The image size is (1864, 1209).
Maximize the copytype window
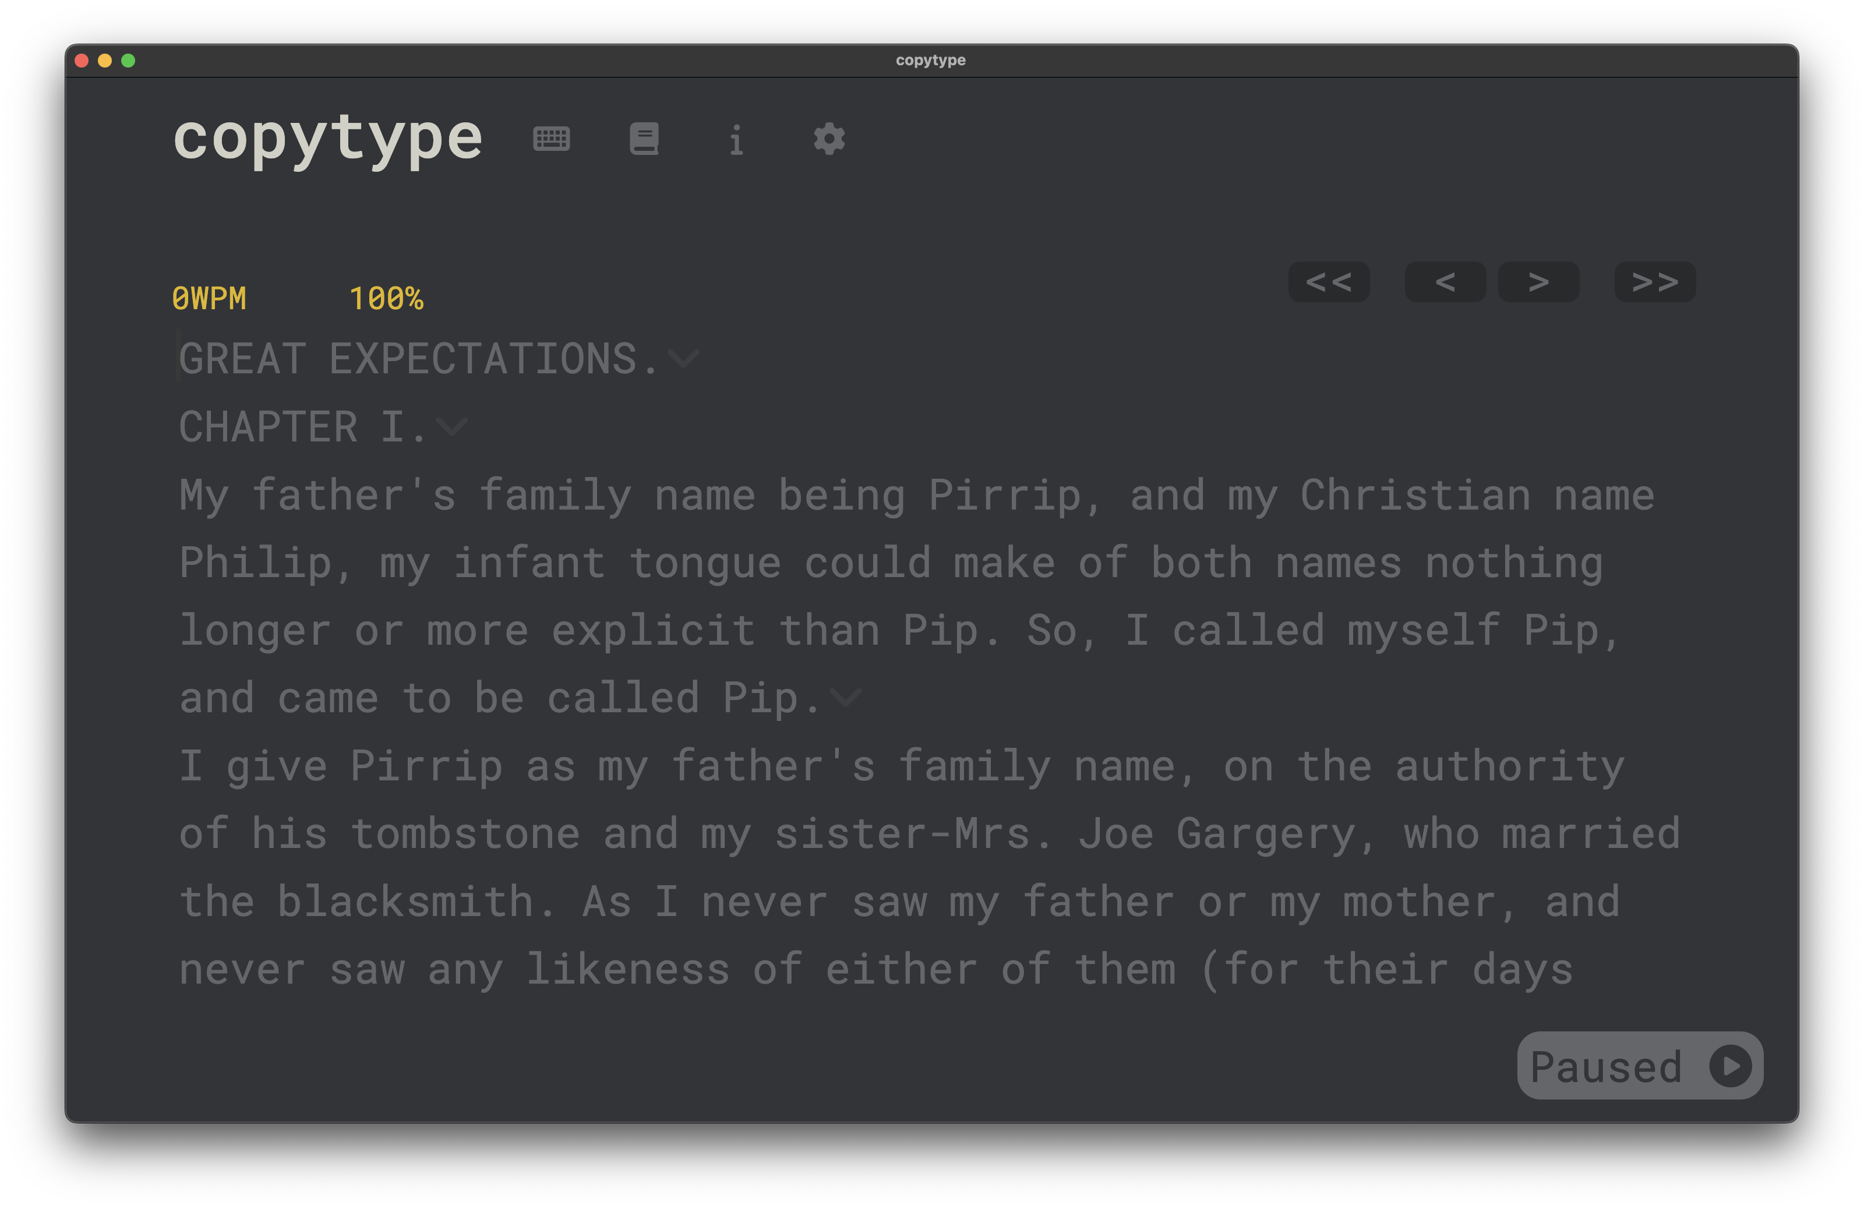click(x=129, y=61)
